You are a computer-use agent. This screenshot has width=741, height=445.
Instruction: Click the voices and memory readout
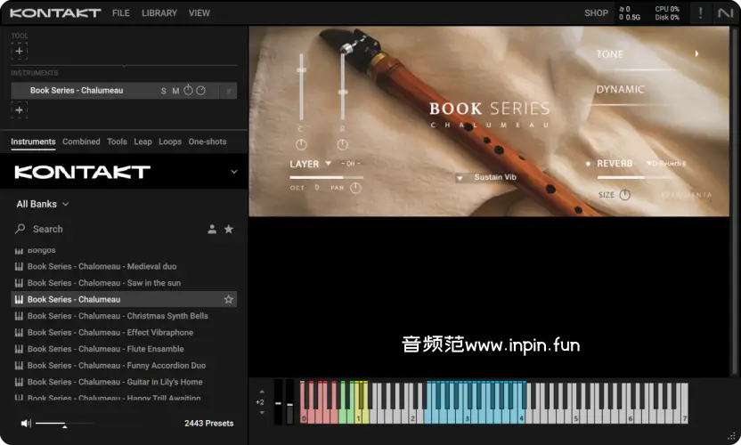[x=630, y=13]
